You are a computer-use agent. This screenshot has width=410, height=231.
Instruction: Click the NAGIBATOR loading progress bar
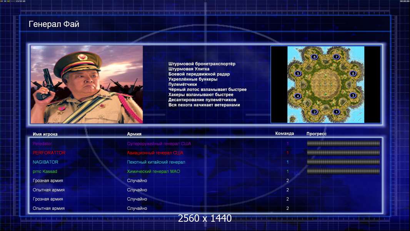(x=343, y=162)
